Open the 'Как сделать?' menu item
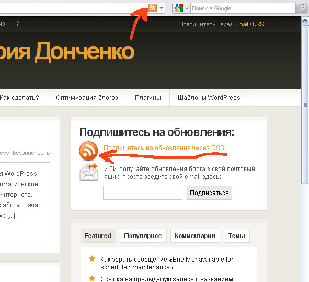The height and width of the screenshot is (282, 309). pos(19,98)
